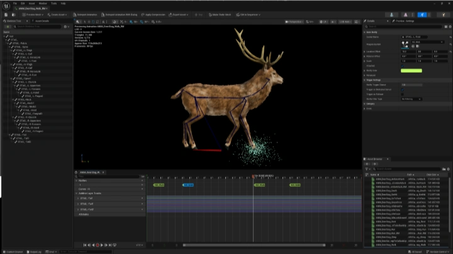453x254 pixels.
Task: Click the Notify Trigger Chance slider field
Action: (411, 85)
